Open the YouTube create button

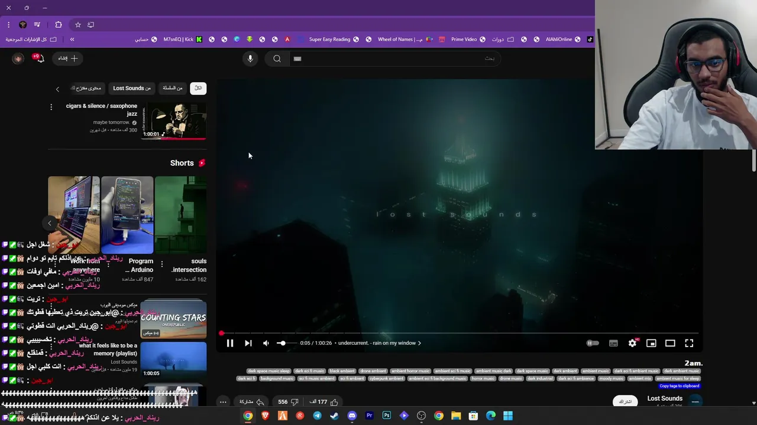coord(67,58)
